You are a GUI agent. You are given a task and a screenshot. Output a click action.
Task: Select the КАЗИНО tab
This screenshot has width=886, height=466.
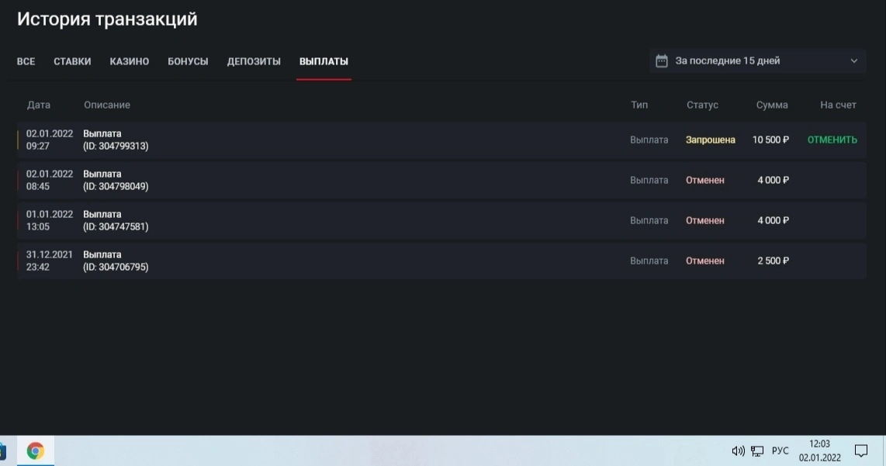pos(130,61)
